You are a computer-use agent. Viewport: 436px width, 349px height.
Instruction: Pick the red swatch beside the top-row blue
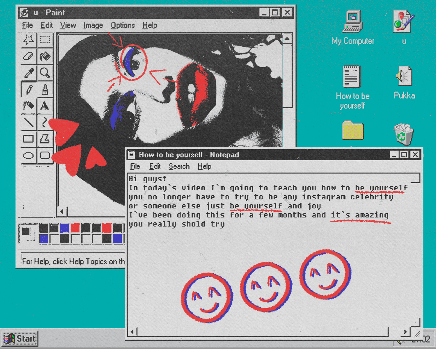[75, 228]
